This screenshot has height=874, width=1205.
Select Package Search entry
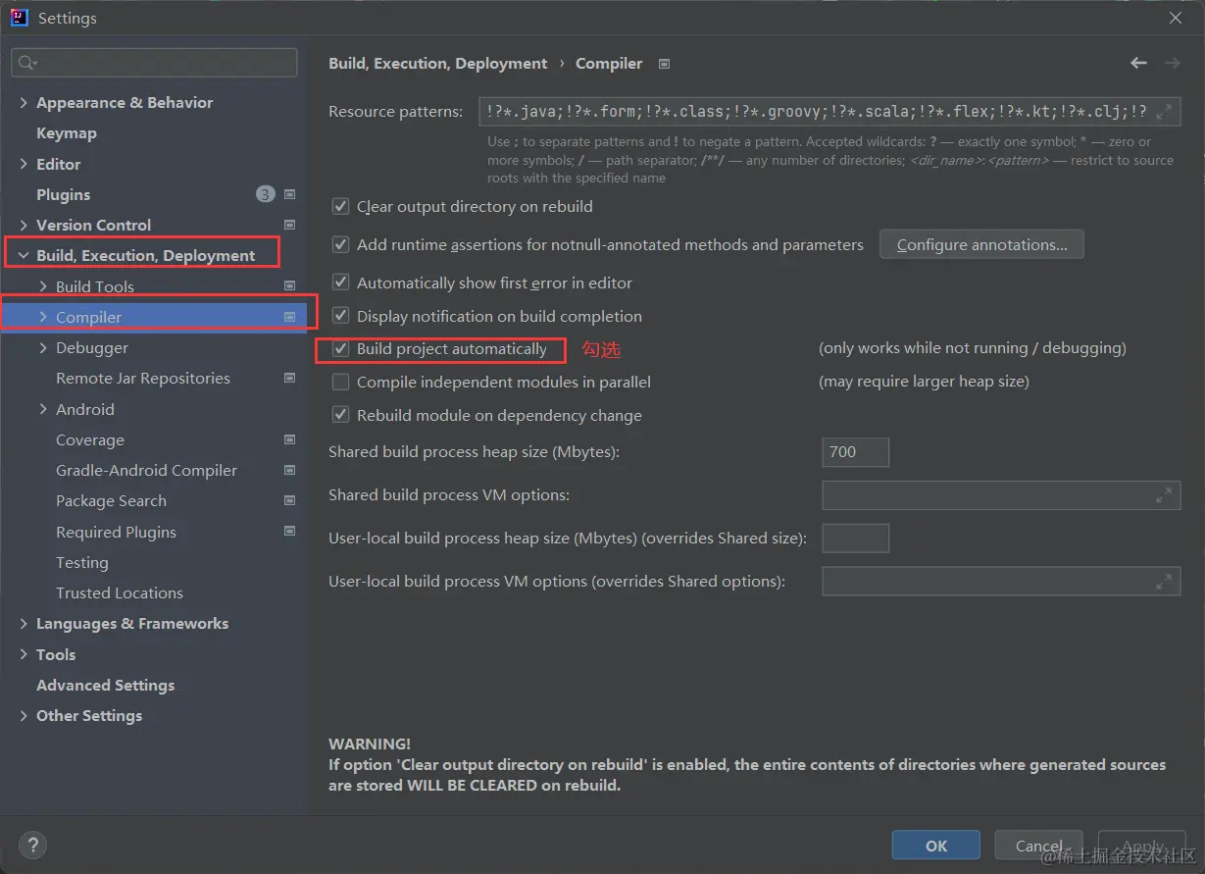112,500
